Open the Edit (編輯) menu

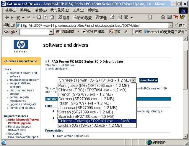[26, 10]
